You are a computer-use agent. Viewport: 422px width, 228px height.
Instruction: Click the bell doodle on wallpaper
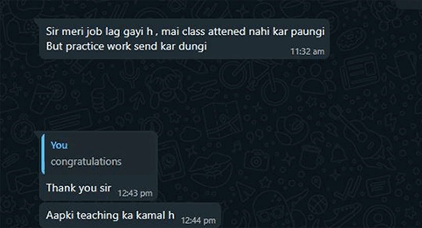click(338, 153)
